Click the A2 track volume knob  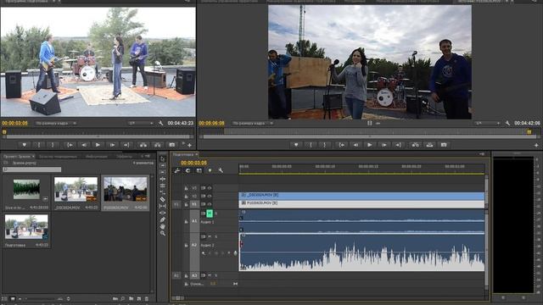point(236,253)
